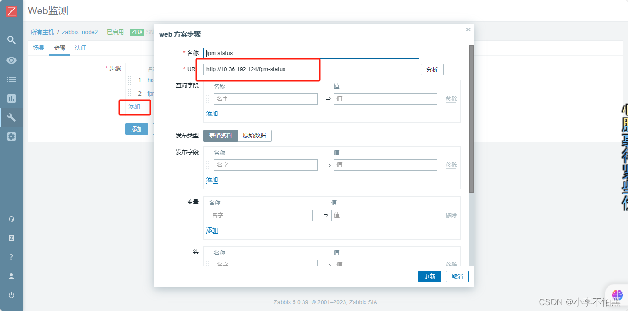
Task: Click 移除 in 查询字段 row
Action: [x=451, y=99]
